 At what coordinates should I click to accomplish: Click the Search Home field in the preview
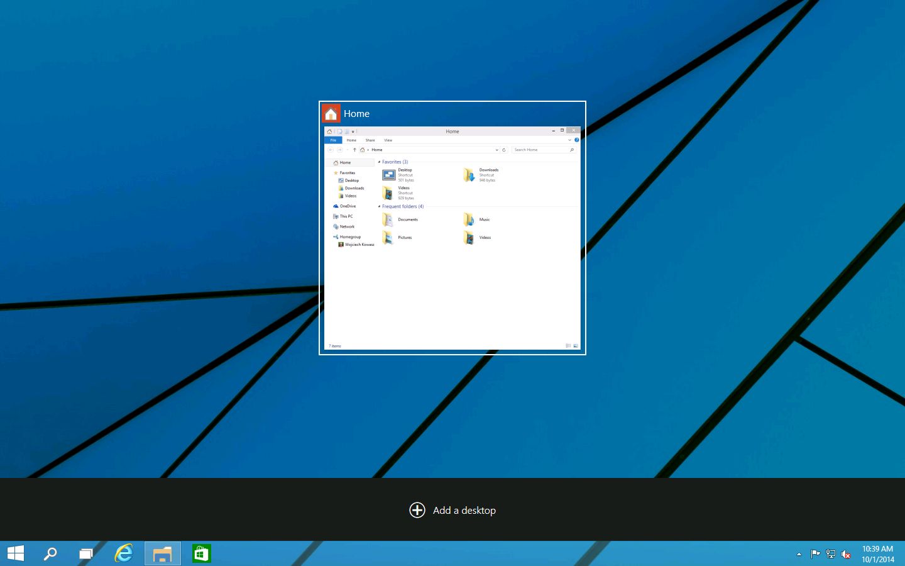click(x=540, y=150)
